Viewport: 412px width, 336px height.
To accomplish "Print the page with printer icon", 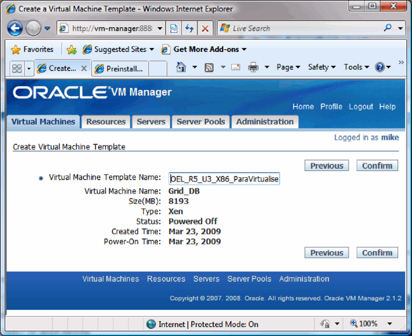I will [254, 67].
